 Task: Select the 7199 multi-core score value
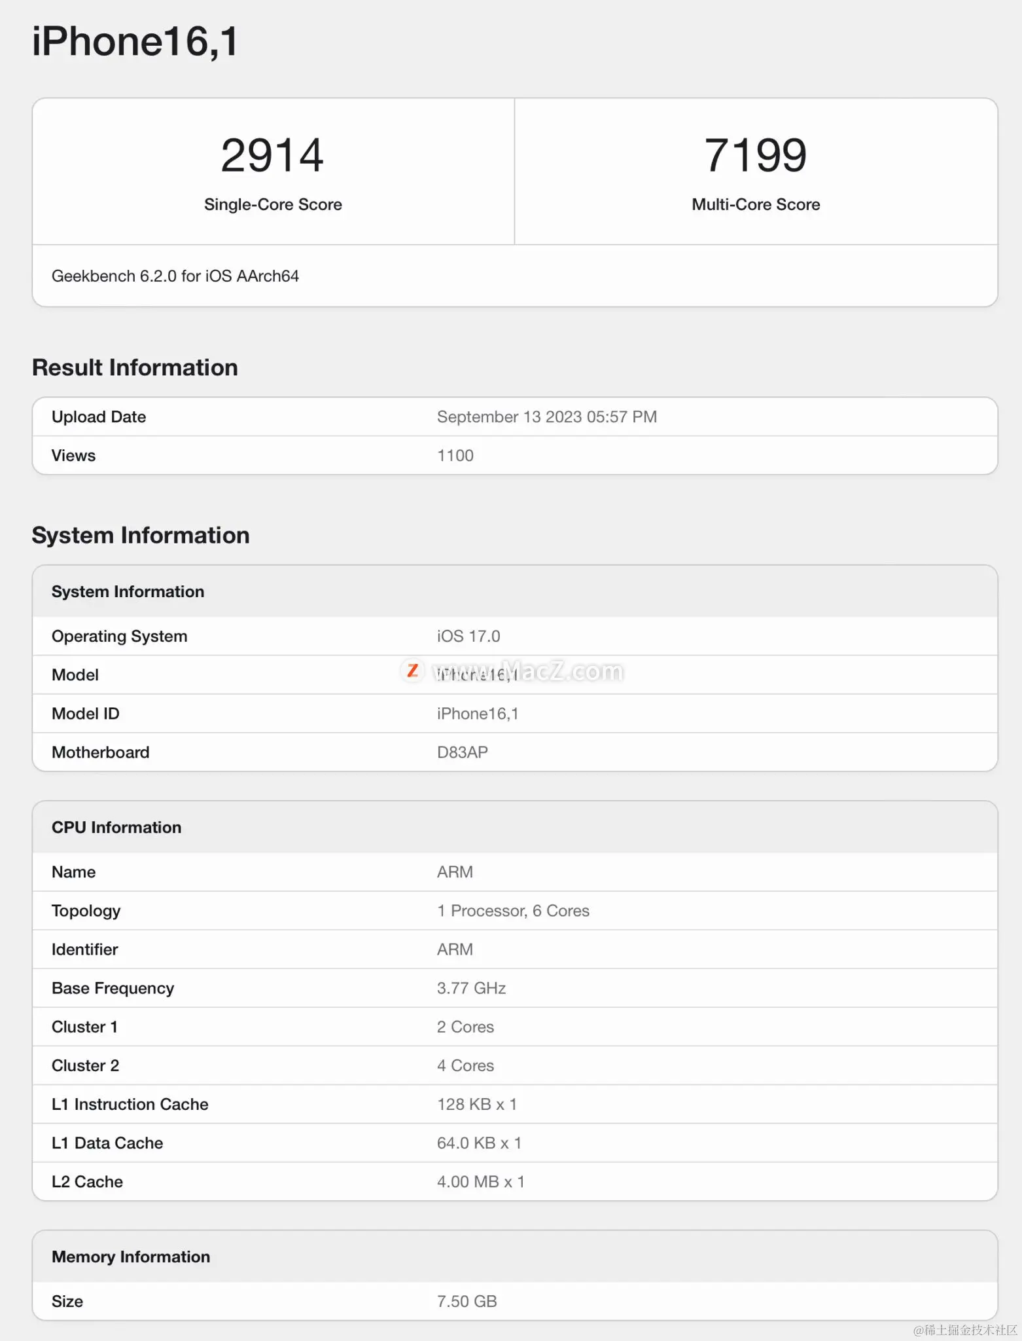click(756, 156)
